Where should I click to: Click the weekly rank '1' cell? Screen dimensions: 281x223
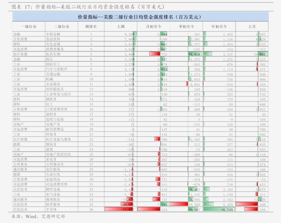pyautogui.click(x=91, y=34)
